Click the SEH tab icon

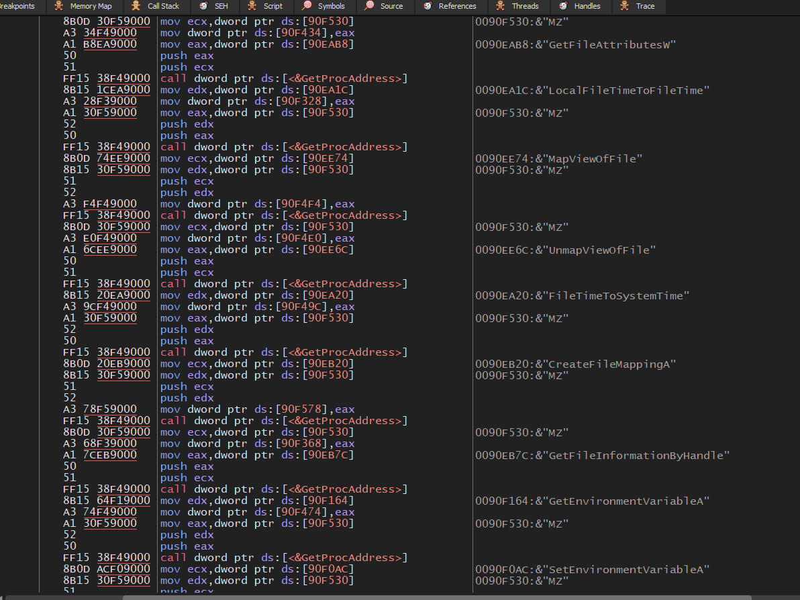[203, 6]
